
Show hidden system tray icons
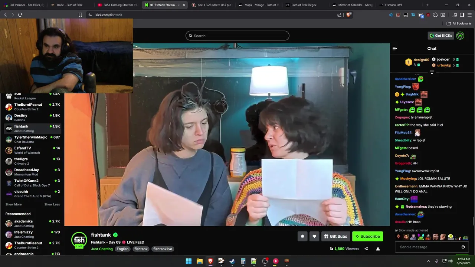tap(429, 261)
